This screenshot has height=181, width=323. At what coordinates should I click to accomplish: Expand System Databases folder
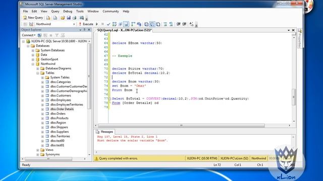click(x=33, y=50)
